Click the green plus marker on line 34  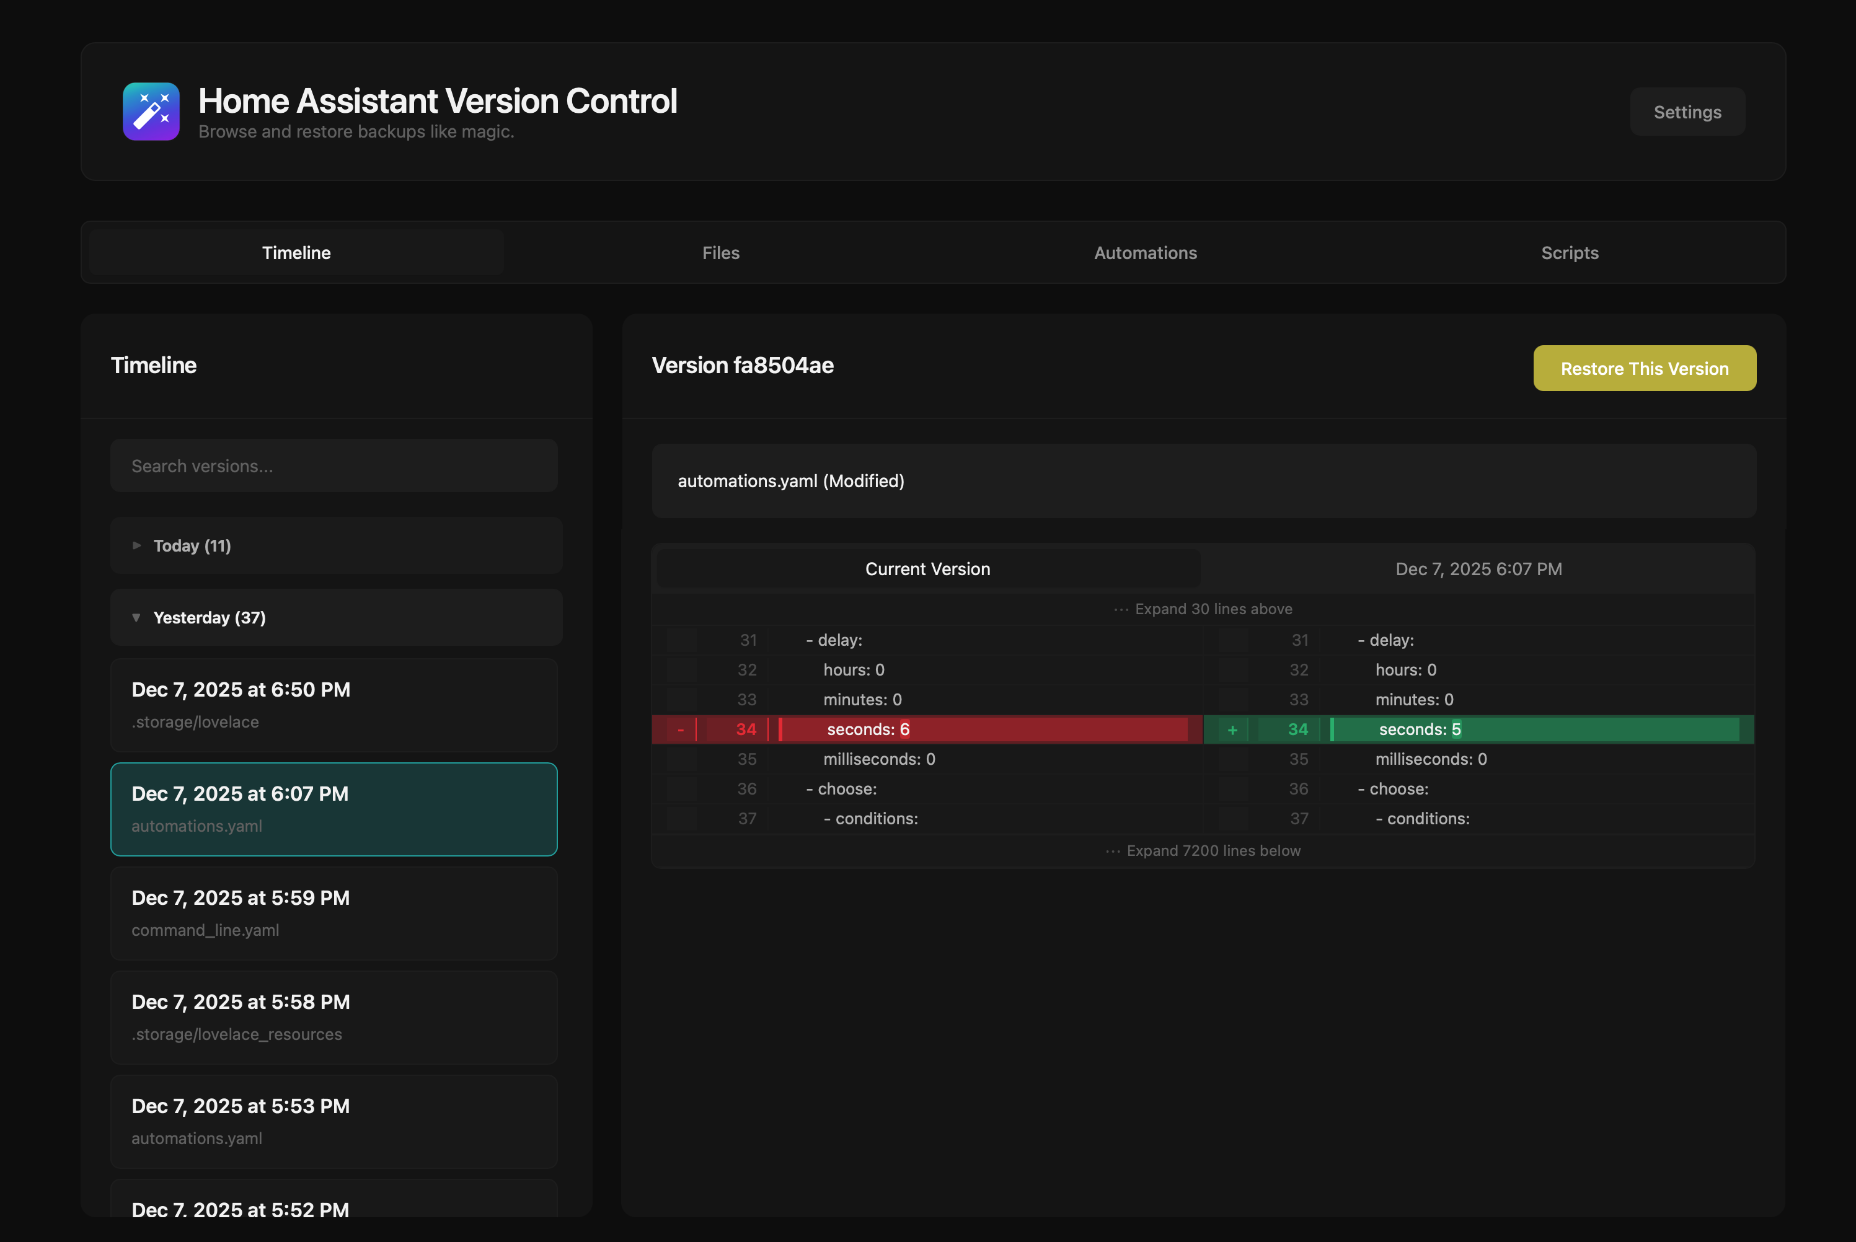[x=1231, y=729]
